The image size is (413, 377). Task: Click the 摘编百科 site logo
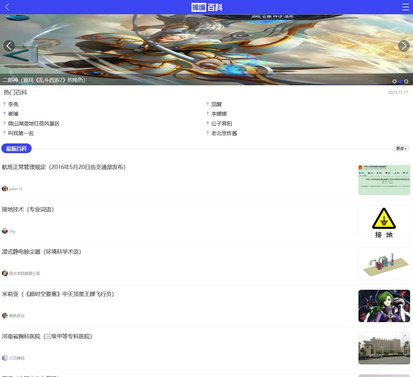207,7
